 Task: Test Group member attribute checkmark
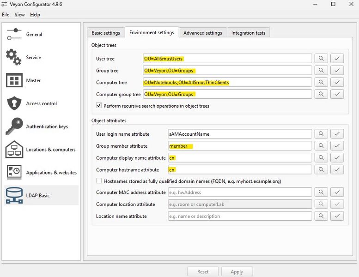[x=337, y=146]
